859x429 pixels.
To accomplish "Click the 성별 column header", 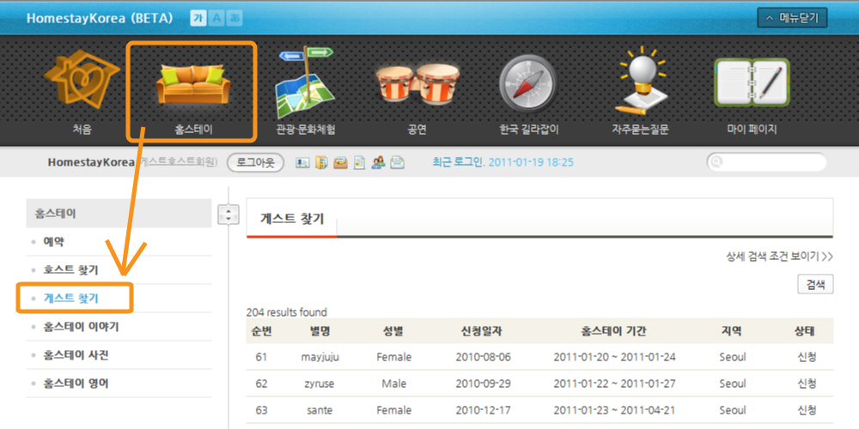I will pyautogui.click(x=393, y=331).
